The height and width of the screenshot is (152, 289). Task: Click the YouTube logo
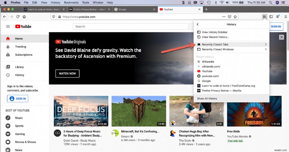click(23, 26)
